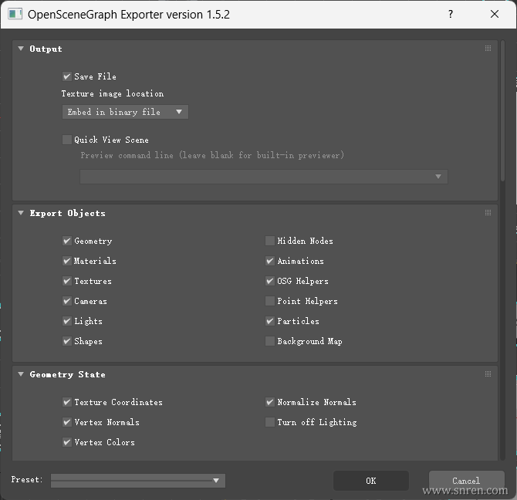Toggle the Shapes checkbox

(67, 341)
